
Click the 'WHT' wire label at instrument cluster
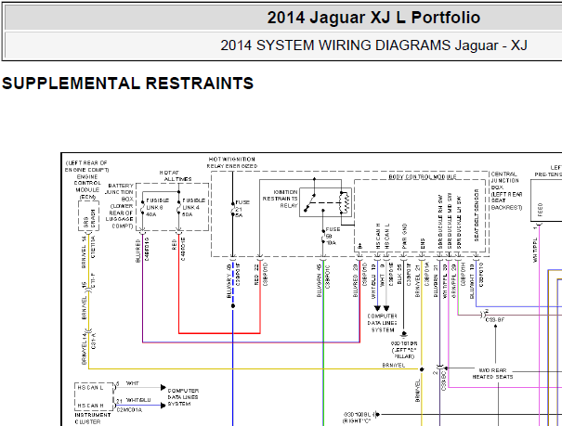pyautogui.click(x=132, y=383)
